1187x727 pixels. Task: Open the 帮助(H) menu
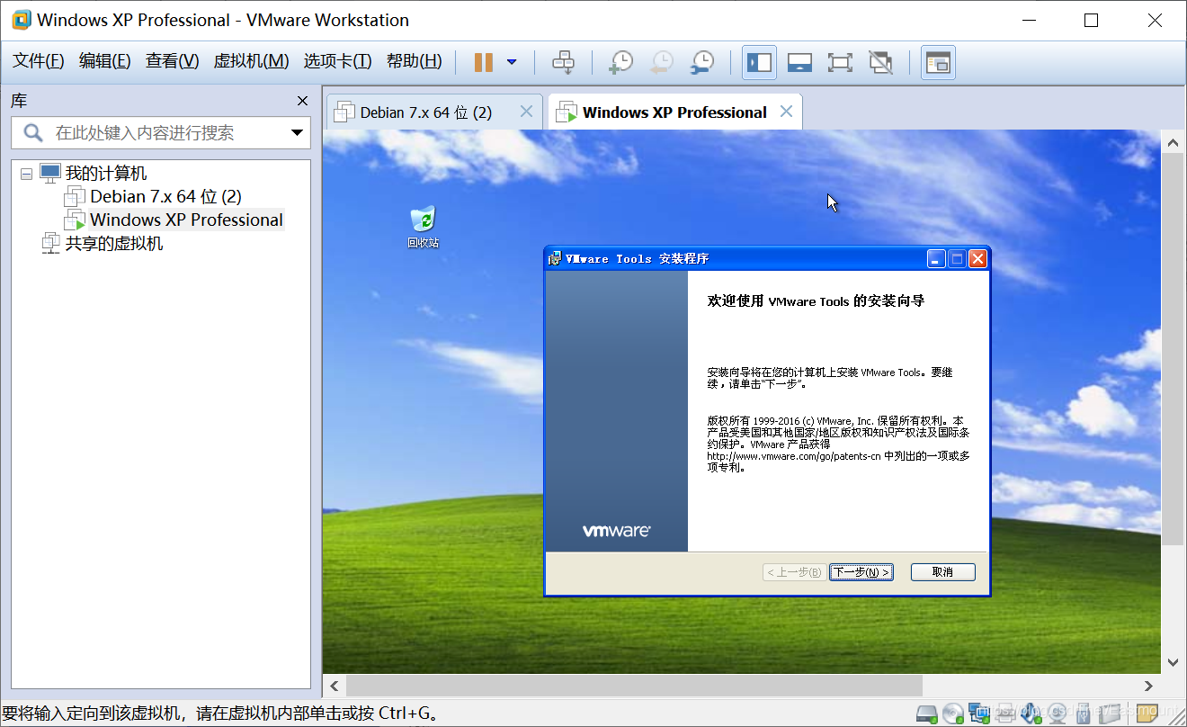click(x=415, y=61)
